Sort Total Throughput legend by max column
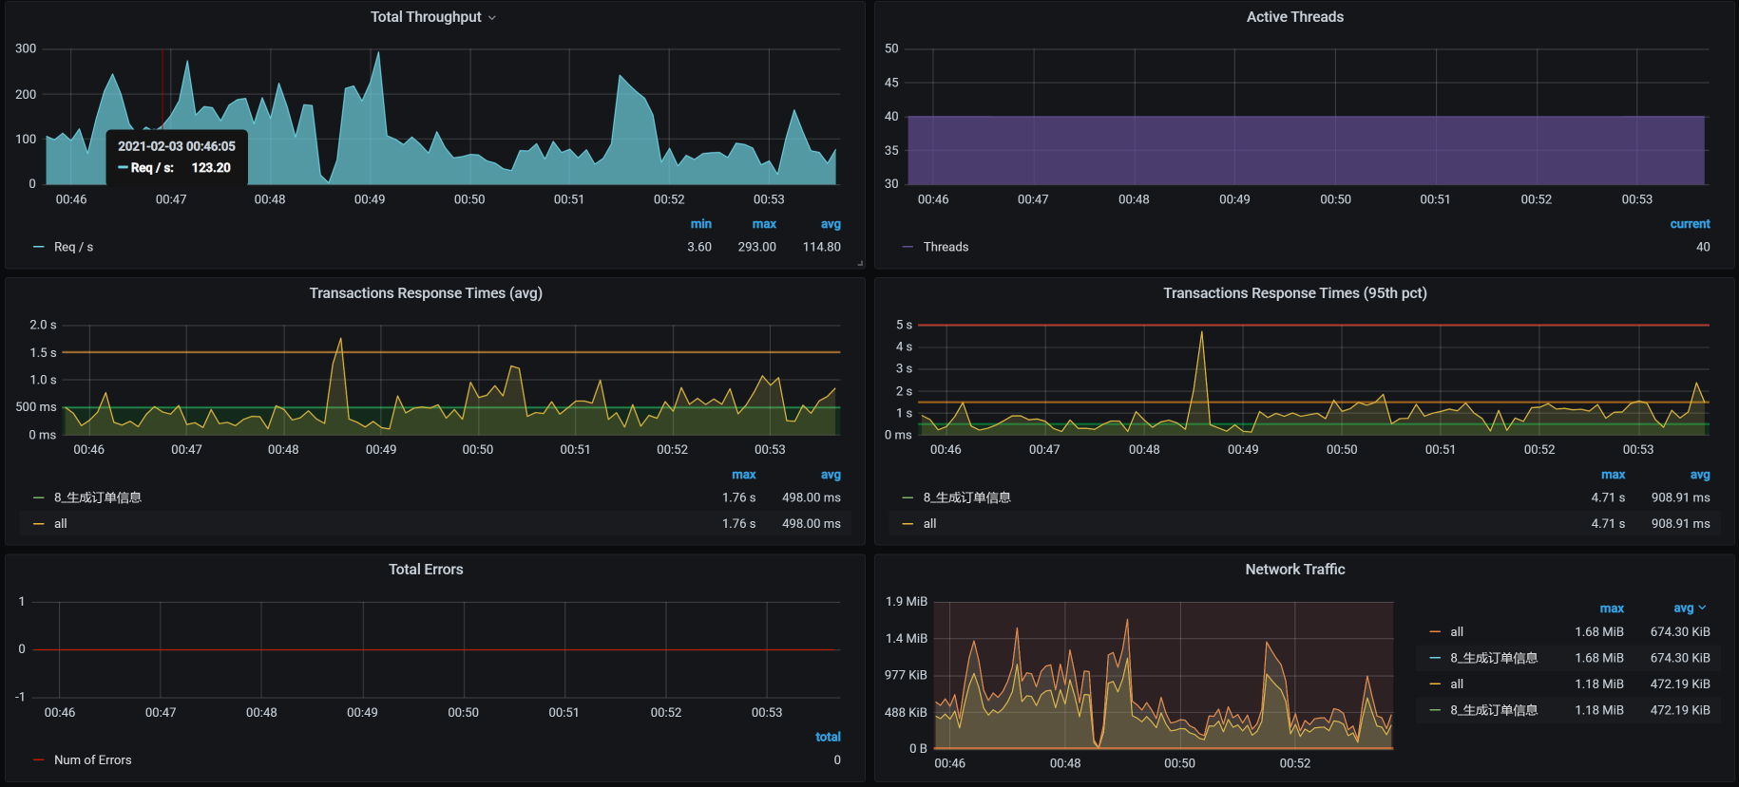 pyautogui.click(x=764, y=224)
